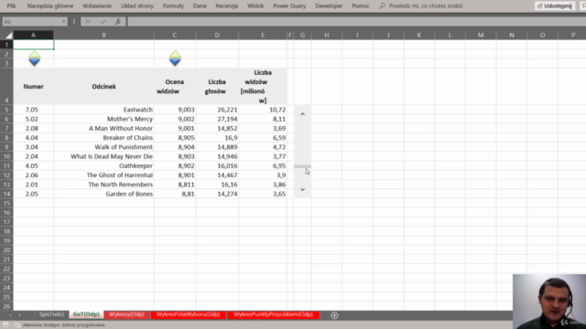Image resolution: width=586 pixels, height=329 pixels.
Task: Open the Insert Function fx icon
Action: (x=118, y=22)
